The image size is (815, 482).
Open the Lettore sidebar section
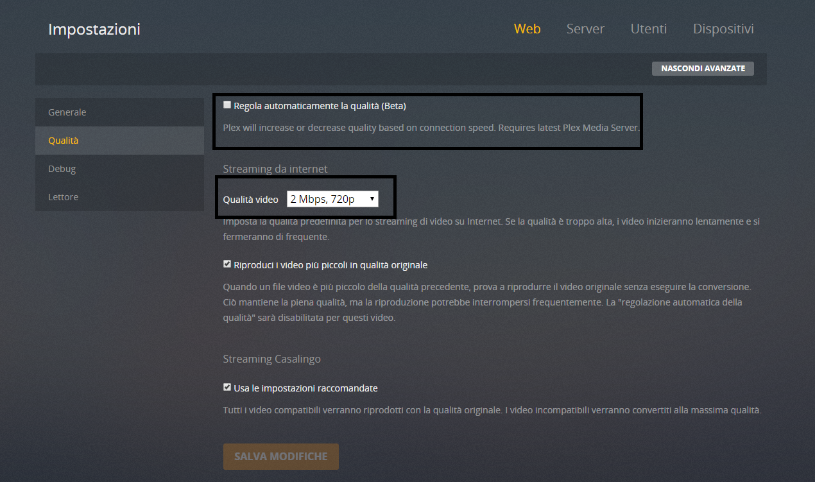coord(64,197)
